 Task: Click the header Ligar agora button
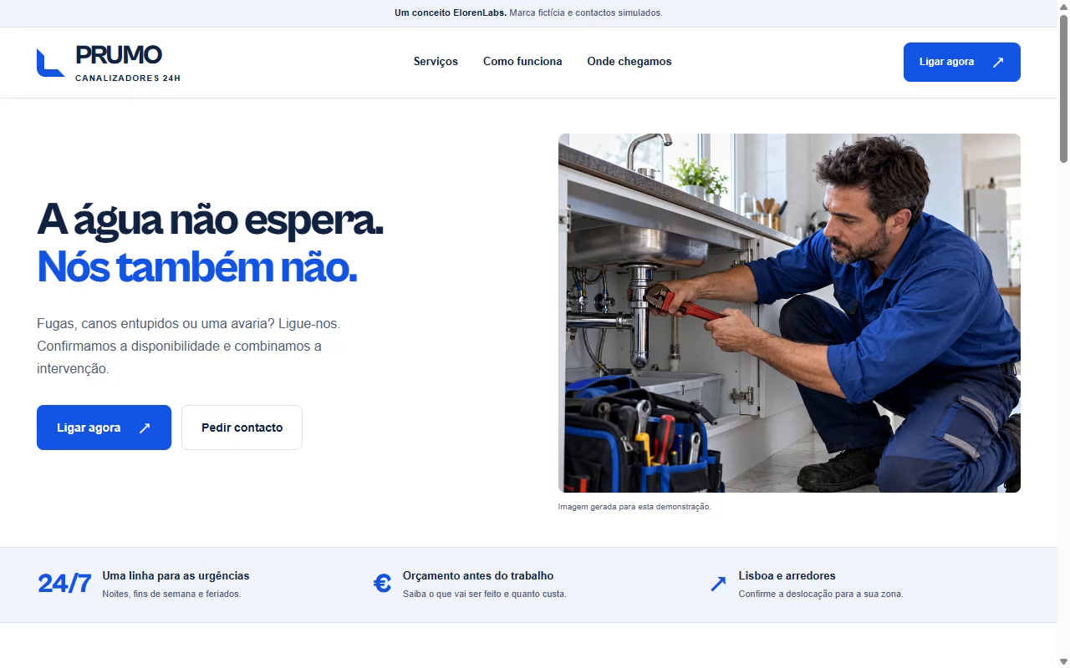pyautogui.click(x=961, y=62)
